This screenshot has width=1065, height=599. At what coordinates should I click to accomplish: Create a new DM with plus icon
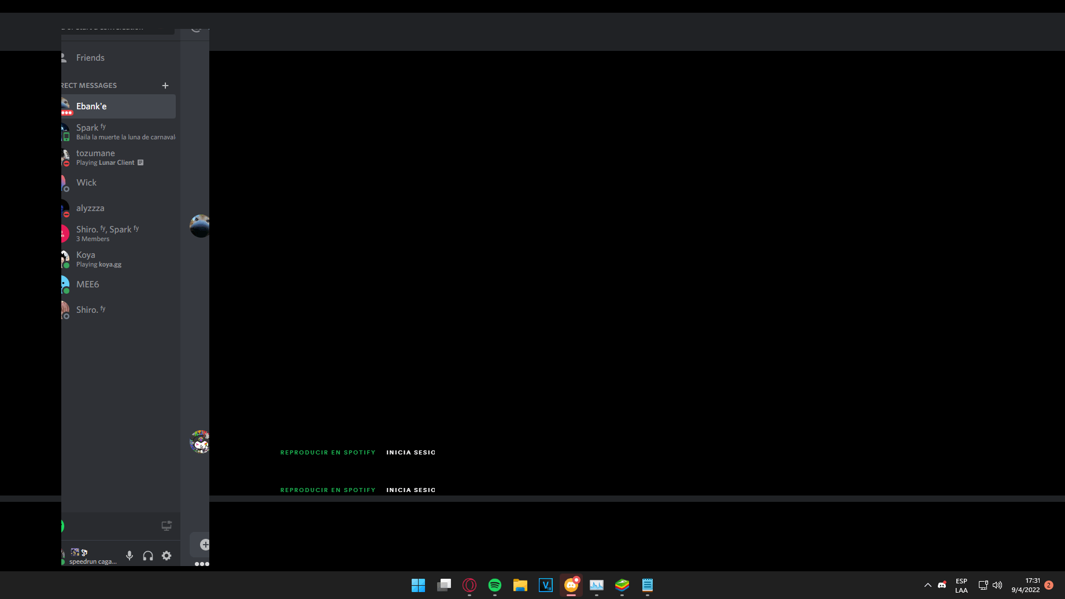(165, 86)
